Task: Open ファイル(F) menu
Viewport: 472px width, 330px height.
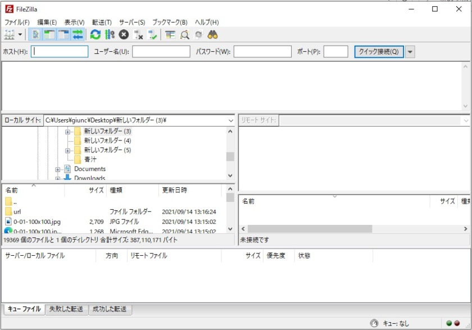Action: pos(17,22)
